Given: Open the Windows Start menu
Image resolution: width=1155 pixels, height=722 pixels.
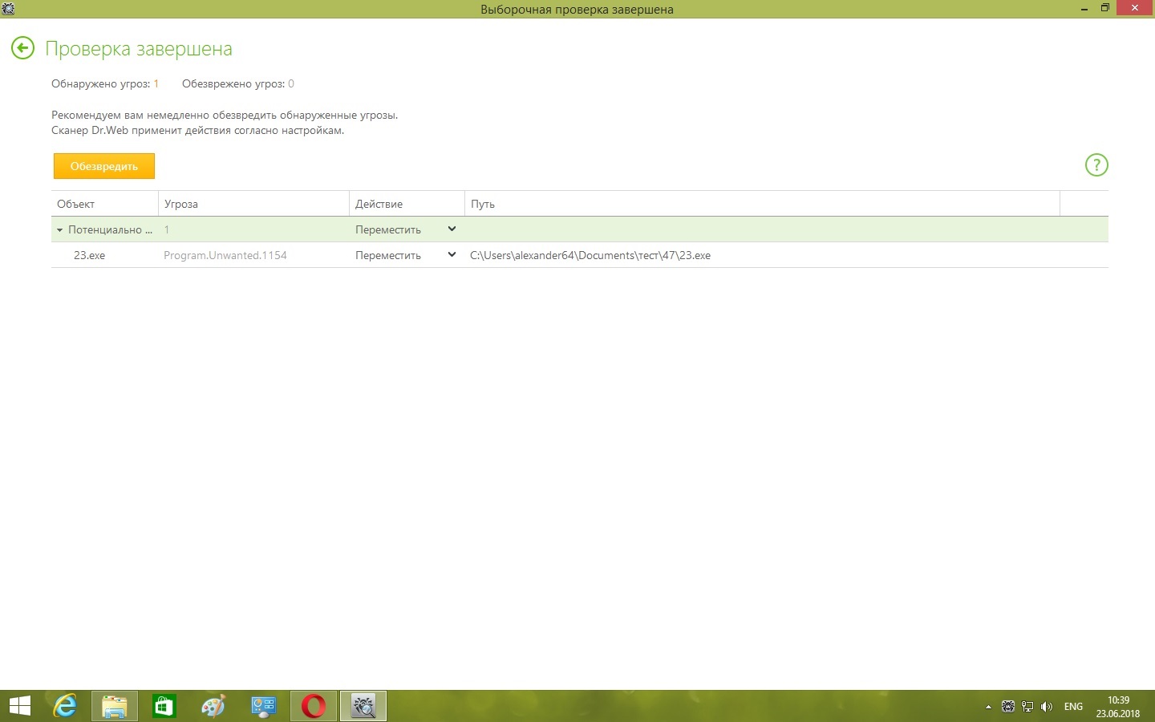Looking at the screenshot, I should pyautogui.click(x=19, y=706).
